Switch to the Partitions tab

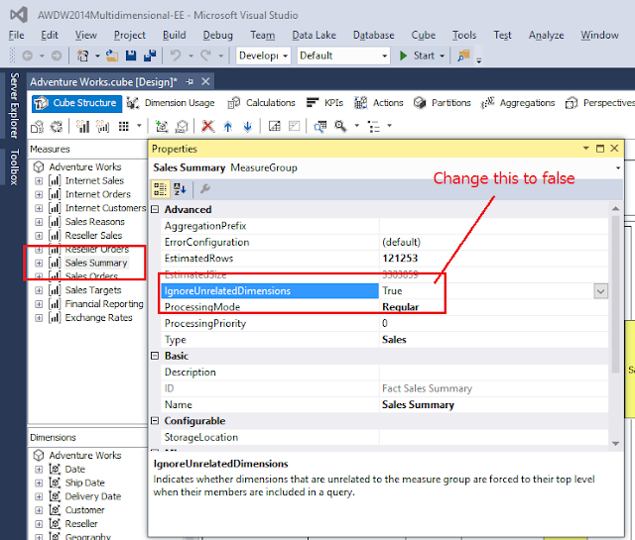[443, 103]
